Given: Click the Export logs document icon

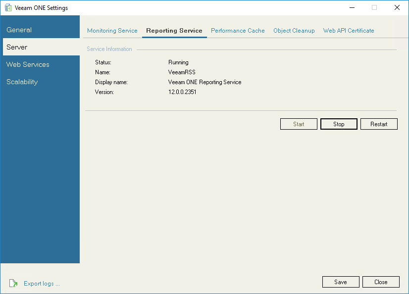Looking at the screenshot, I should pyautogui.click(x=13, y=283).
